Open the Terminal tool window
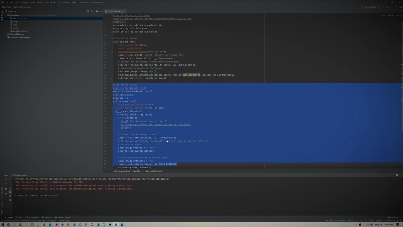Image resolution: width=403 pixels, height=227 pixels. coord(47,218)
